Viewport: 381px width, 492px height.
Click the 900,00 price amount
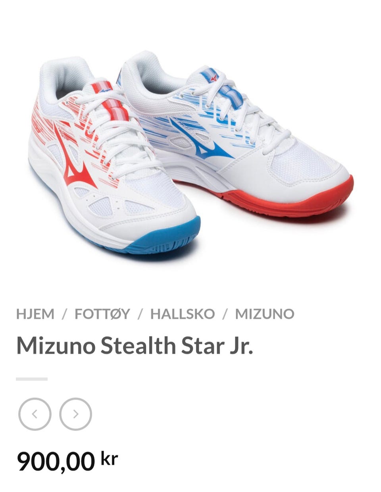pyautogui.click(x=56, y=461)
